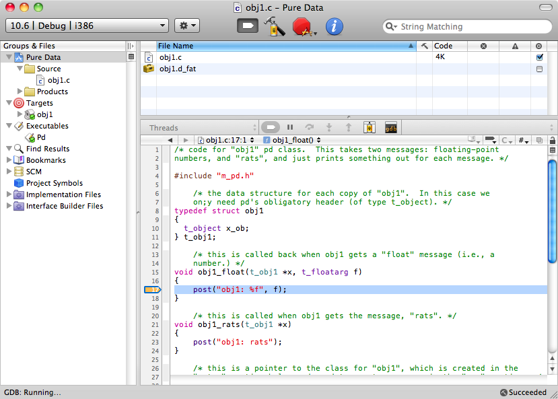The image size is (558, 399).
Task: Toggle the editor lock icon
Action: pyautogui.click(x=553, y=140)
